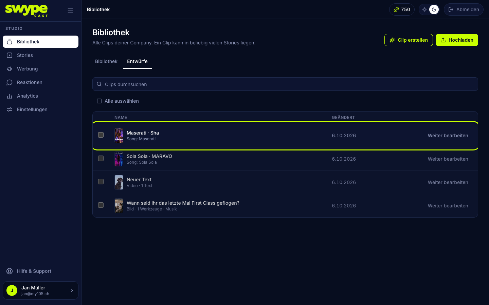This screenshot has height=305, width=489.
Task: Select the Entwürfe tab
Action: [137, 61]
